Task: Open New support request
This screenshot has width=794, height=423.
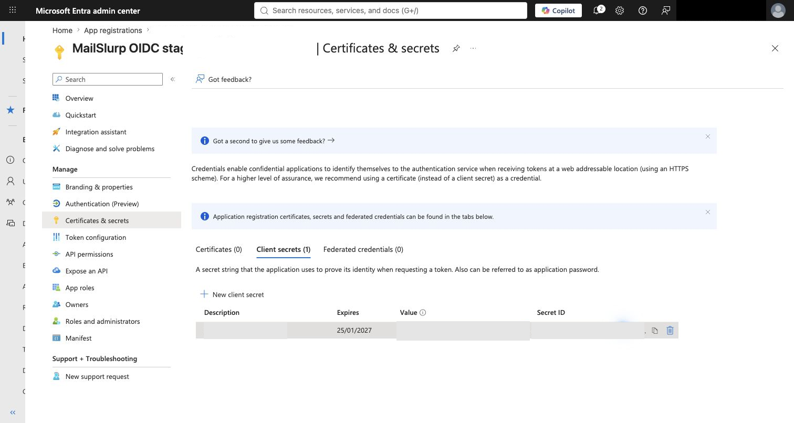Action: pyautogui.click(x=97, y=376)
